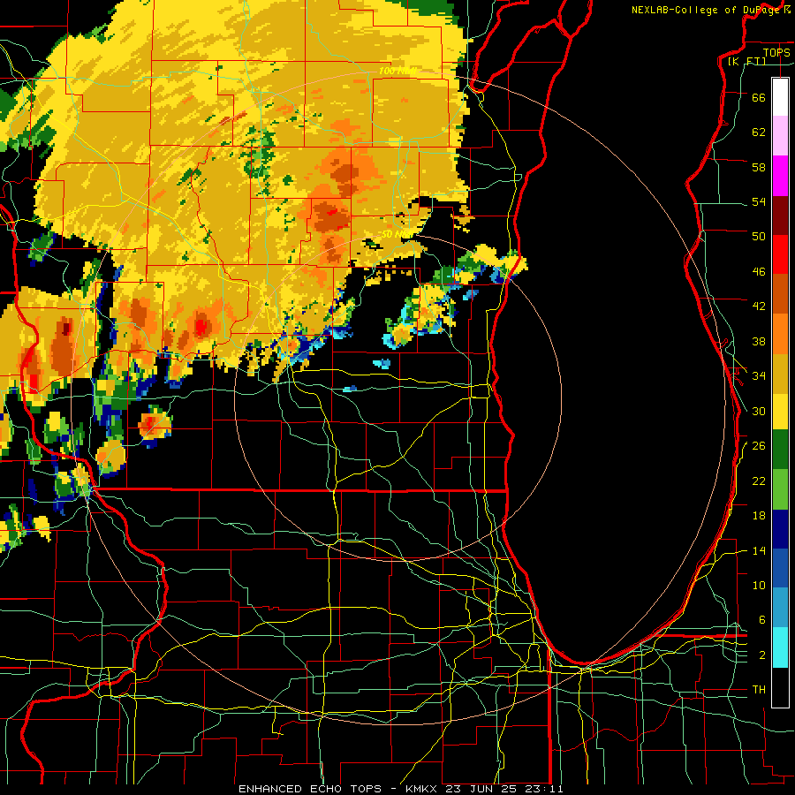Click the legend value 58
Screen dimensions: 795x795
point(759,167)
